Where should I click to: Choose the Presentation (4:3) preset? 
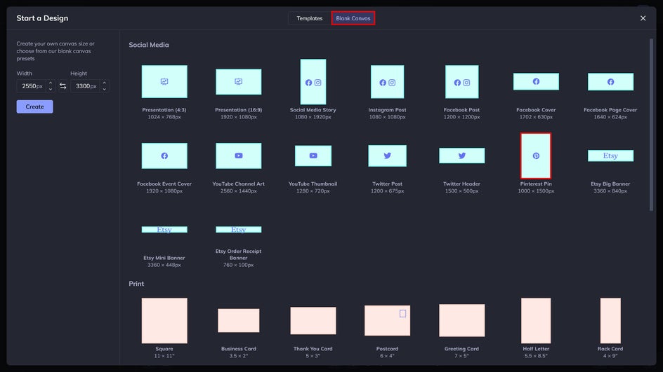[x=164, y=81]
